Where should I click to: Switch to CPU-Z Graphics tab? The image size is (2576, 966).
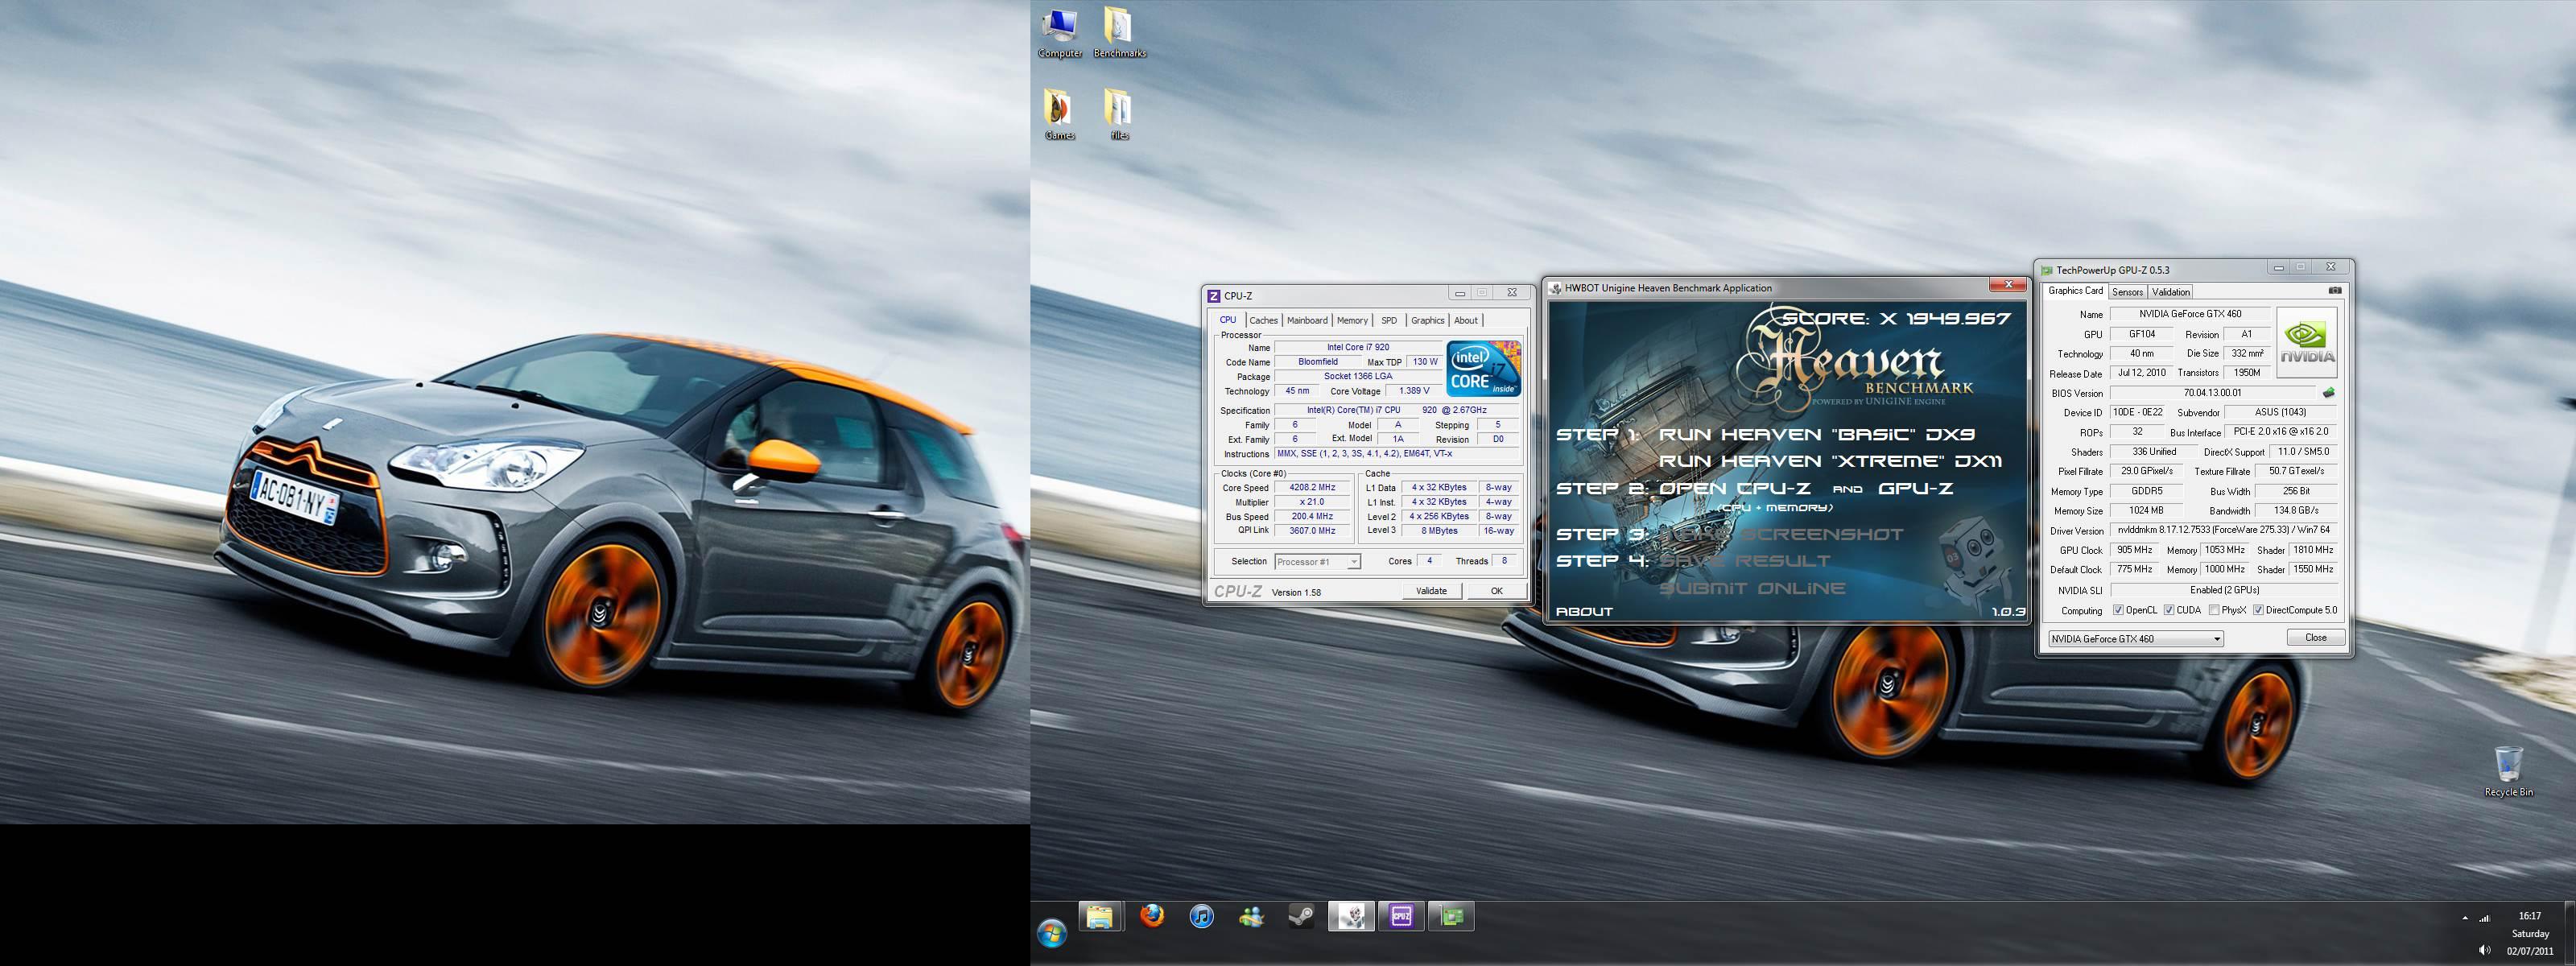(1427, 320)
